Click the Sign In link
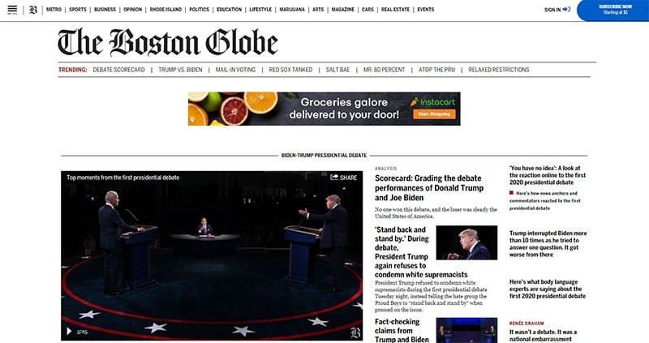The width and height of the screenshot is (649, 343). click(552, 10)
